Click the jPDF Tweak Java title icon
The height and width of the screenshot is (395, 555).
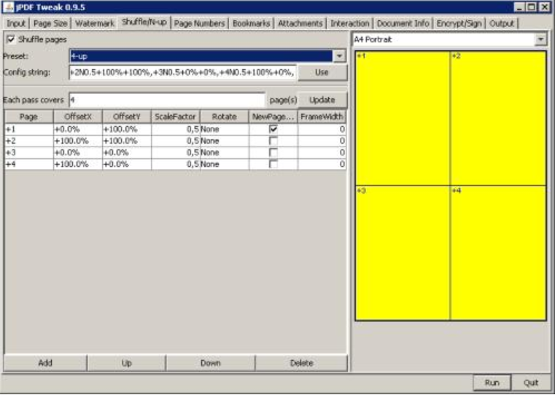click(9, 7)
